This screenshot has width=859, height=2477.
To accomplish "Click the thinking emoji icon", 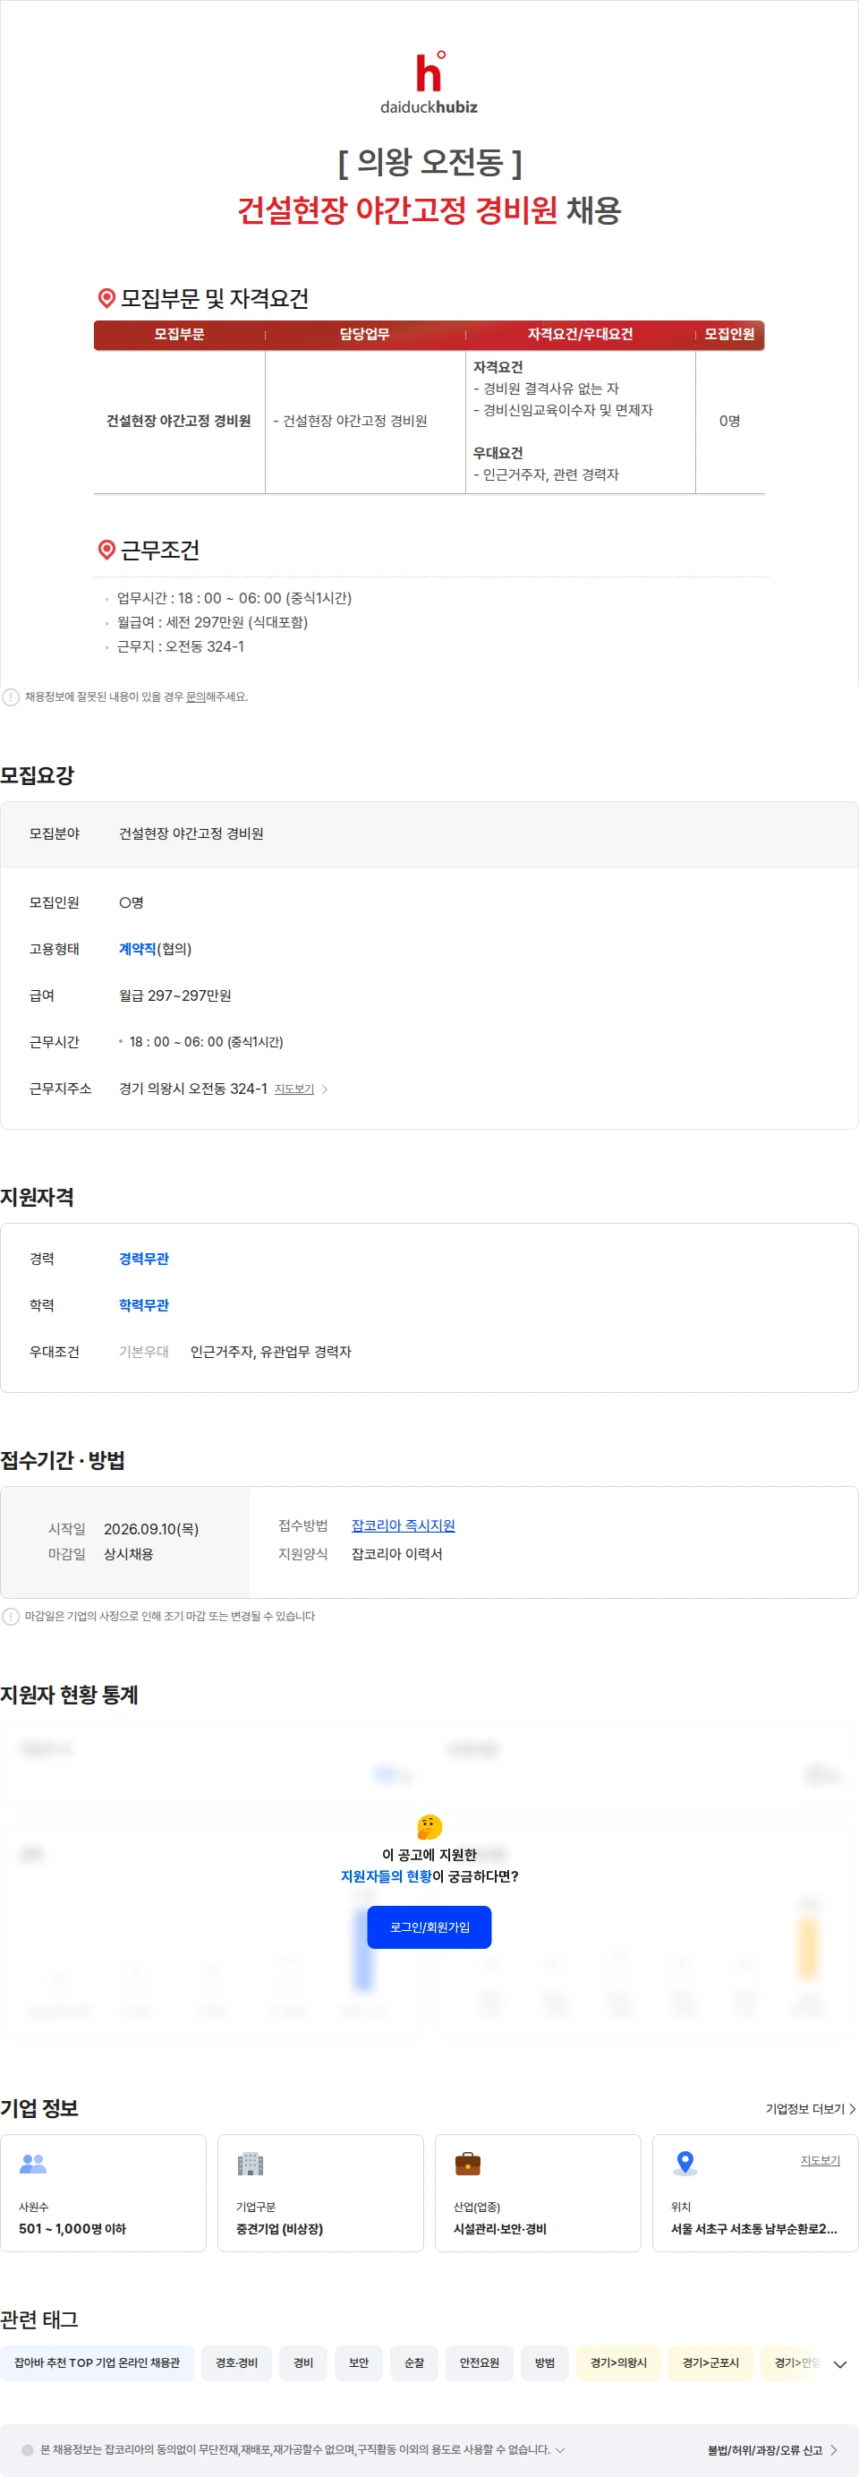I will pos(429,1826).
